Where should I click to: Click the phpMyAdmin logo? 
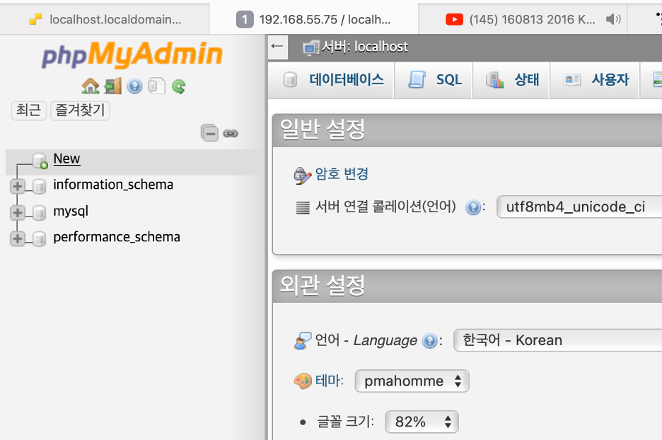pos(132,55)
